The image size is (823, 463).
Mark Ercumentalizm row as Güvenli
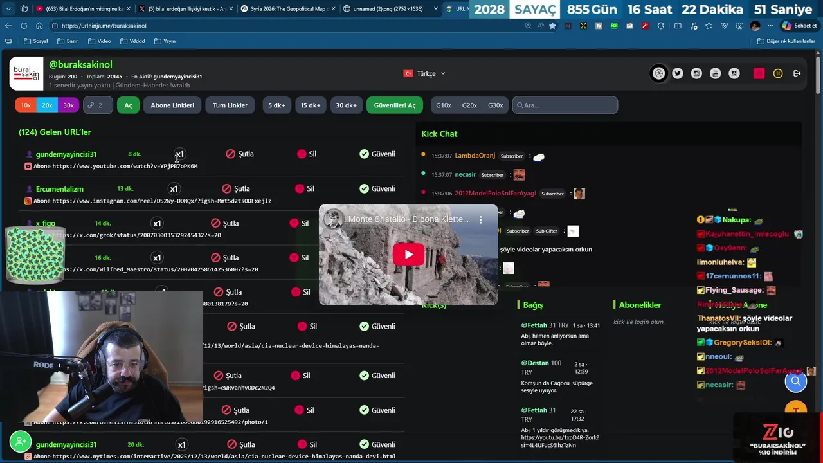click(x=377, y=188)
